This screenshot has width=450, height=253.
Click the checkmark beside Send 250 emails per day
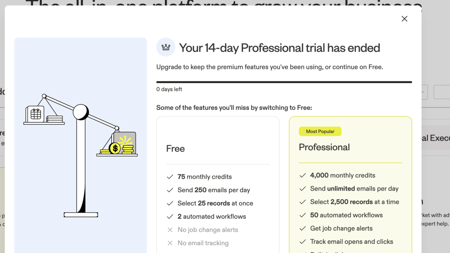170,190
